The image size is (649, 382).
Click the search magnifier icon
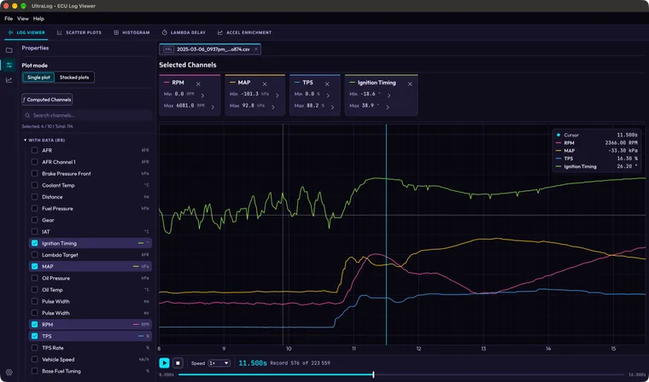click(x=27, y=116)
